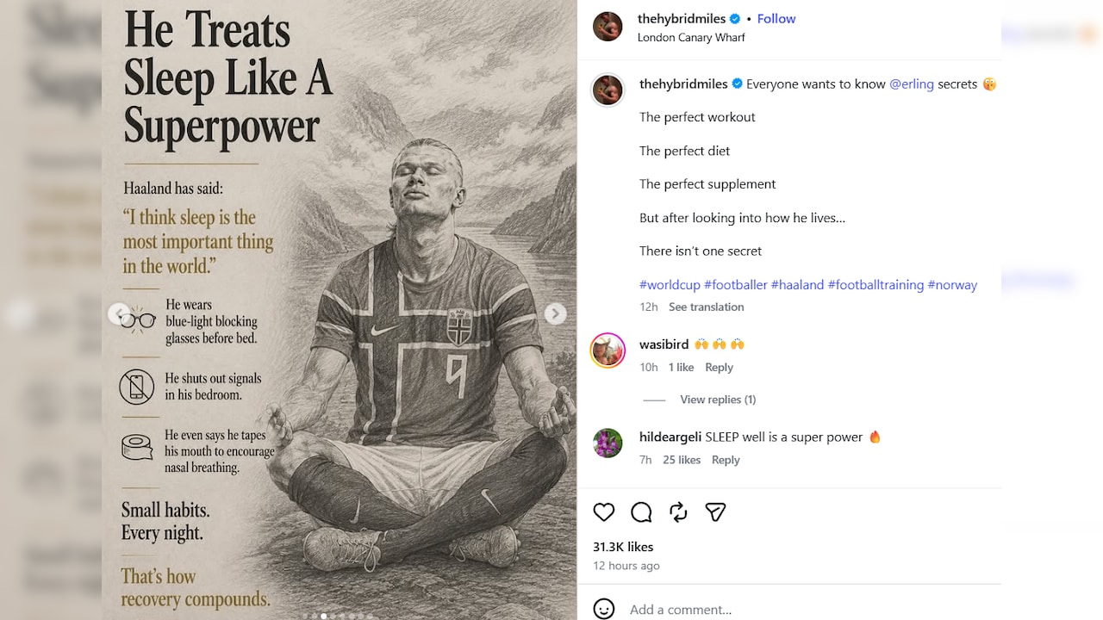Viewport: 1103px width, 620px height.
Task: Open the @erling mention link
Action: [x=912, y=84]
